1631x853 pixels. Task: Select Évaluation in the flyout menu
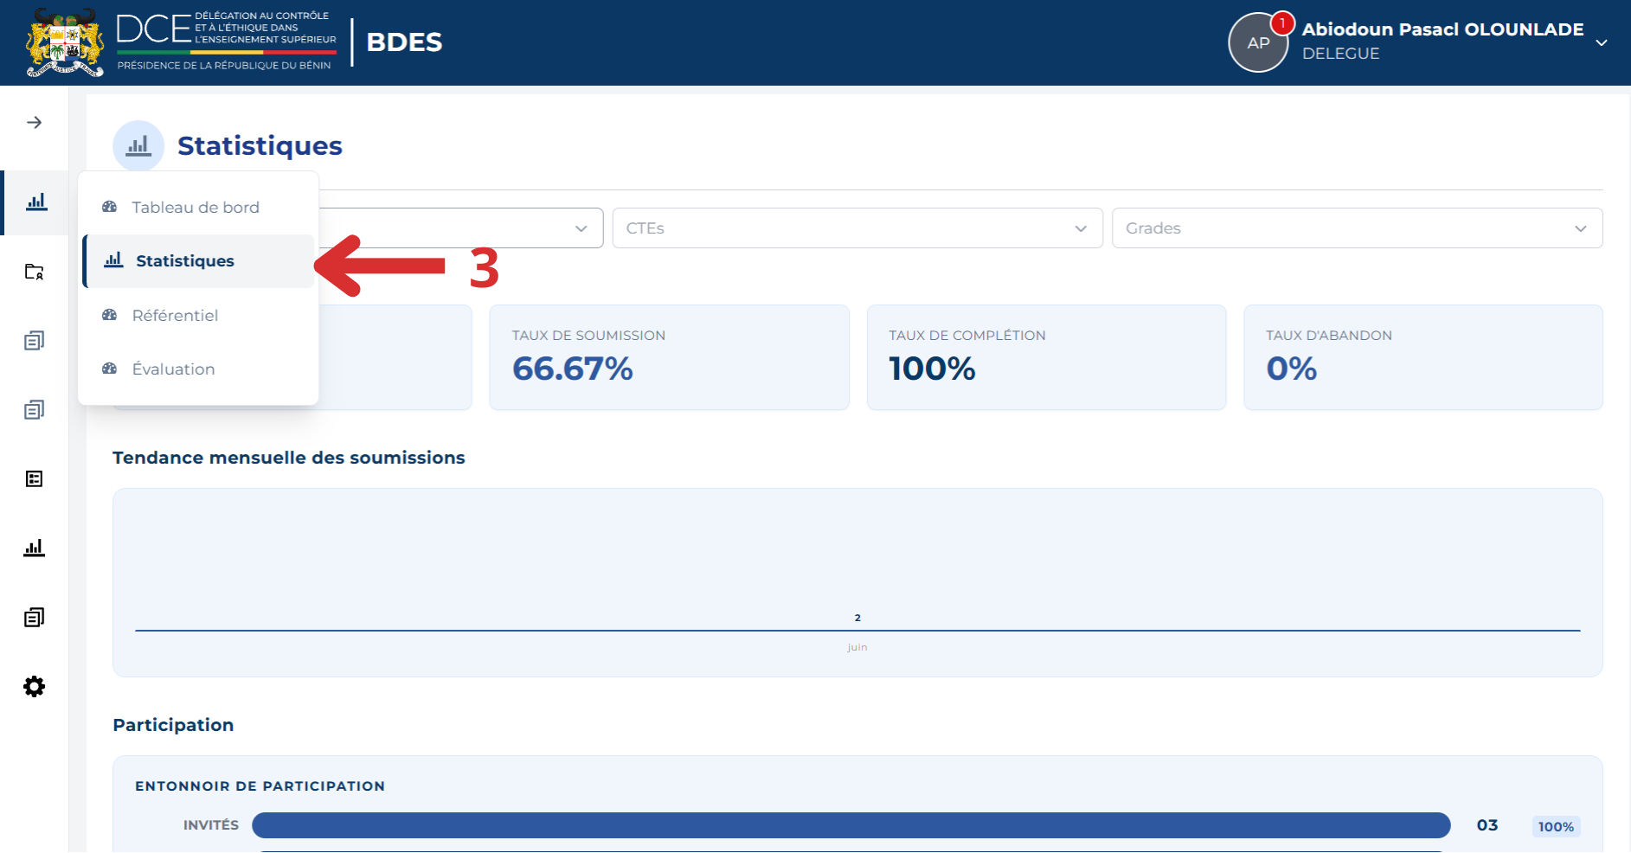coord(198,369)
